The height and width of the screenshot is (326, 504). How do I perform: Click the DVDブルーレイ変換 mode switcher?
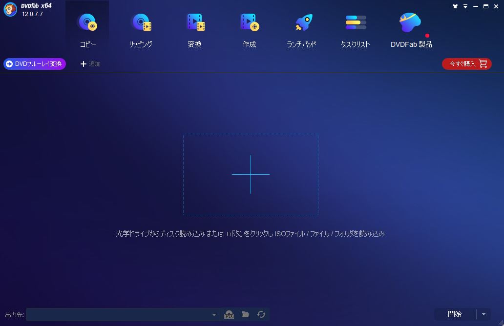click(35, 64)
